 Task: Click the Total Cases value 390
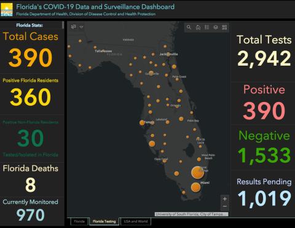[x=31, y=58]
